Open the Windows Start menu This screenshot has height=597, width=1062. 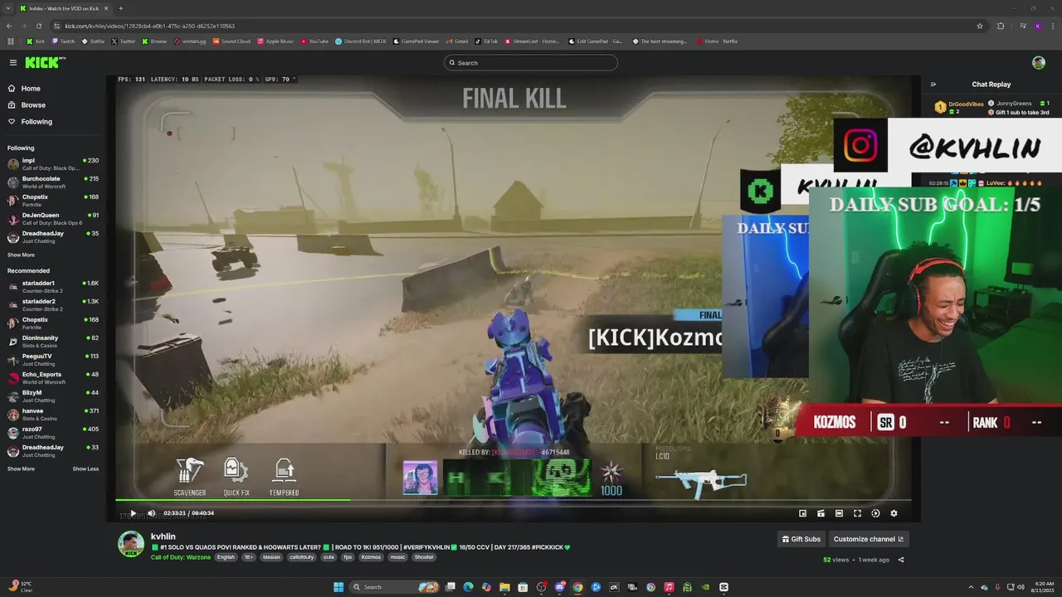pos(339,587)
